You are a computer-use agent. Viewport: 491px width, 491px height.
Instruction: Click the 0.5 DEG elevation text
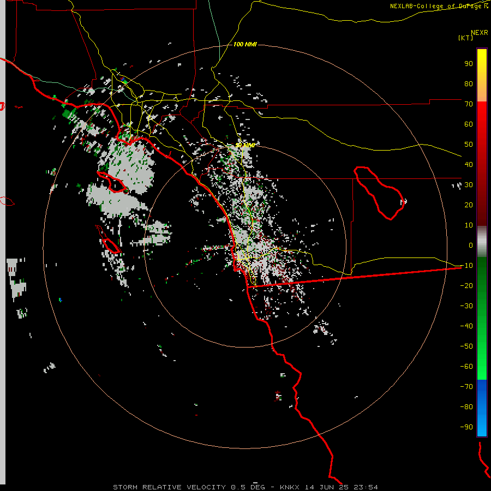pyautogui.click(x=248, y=487)
